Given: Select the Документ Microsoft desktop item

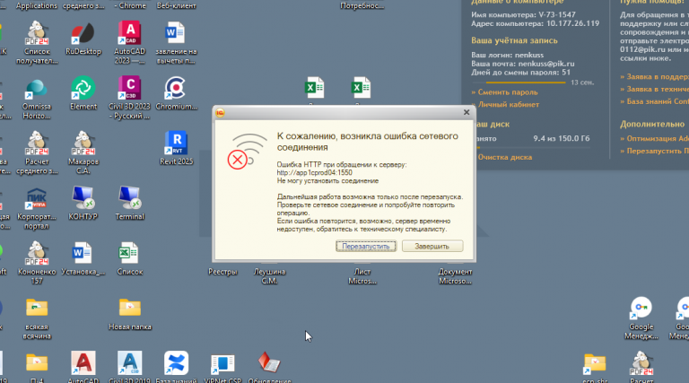Looking at the screenshot, I should point(455,276).
